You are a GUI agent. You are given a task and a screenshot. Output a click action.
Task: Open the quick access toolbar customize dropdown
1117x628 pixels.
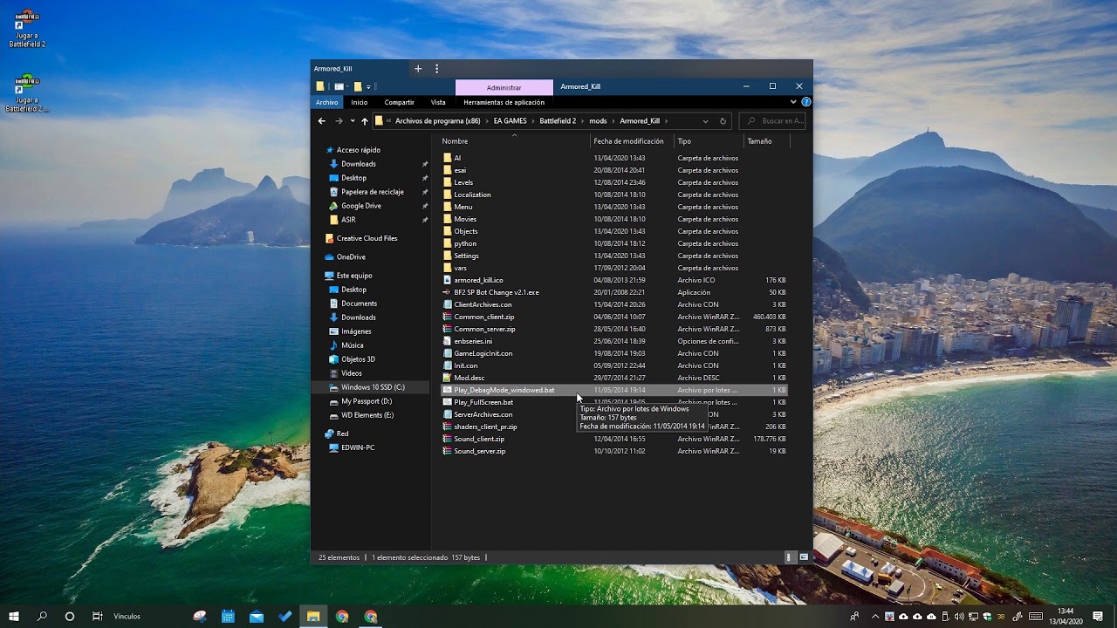(x=369, y=86)
